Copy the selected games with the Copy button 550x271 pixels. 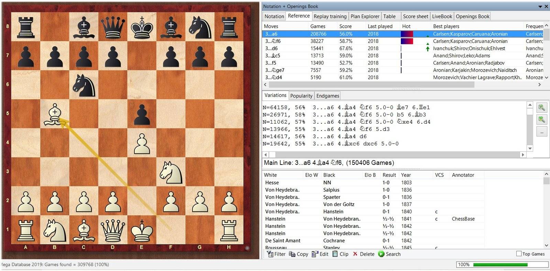click(x=298, y=254)
